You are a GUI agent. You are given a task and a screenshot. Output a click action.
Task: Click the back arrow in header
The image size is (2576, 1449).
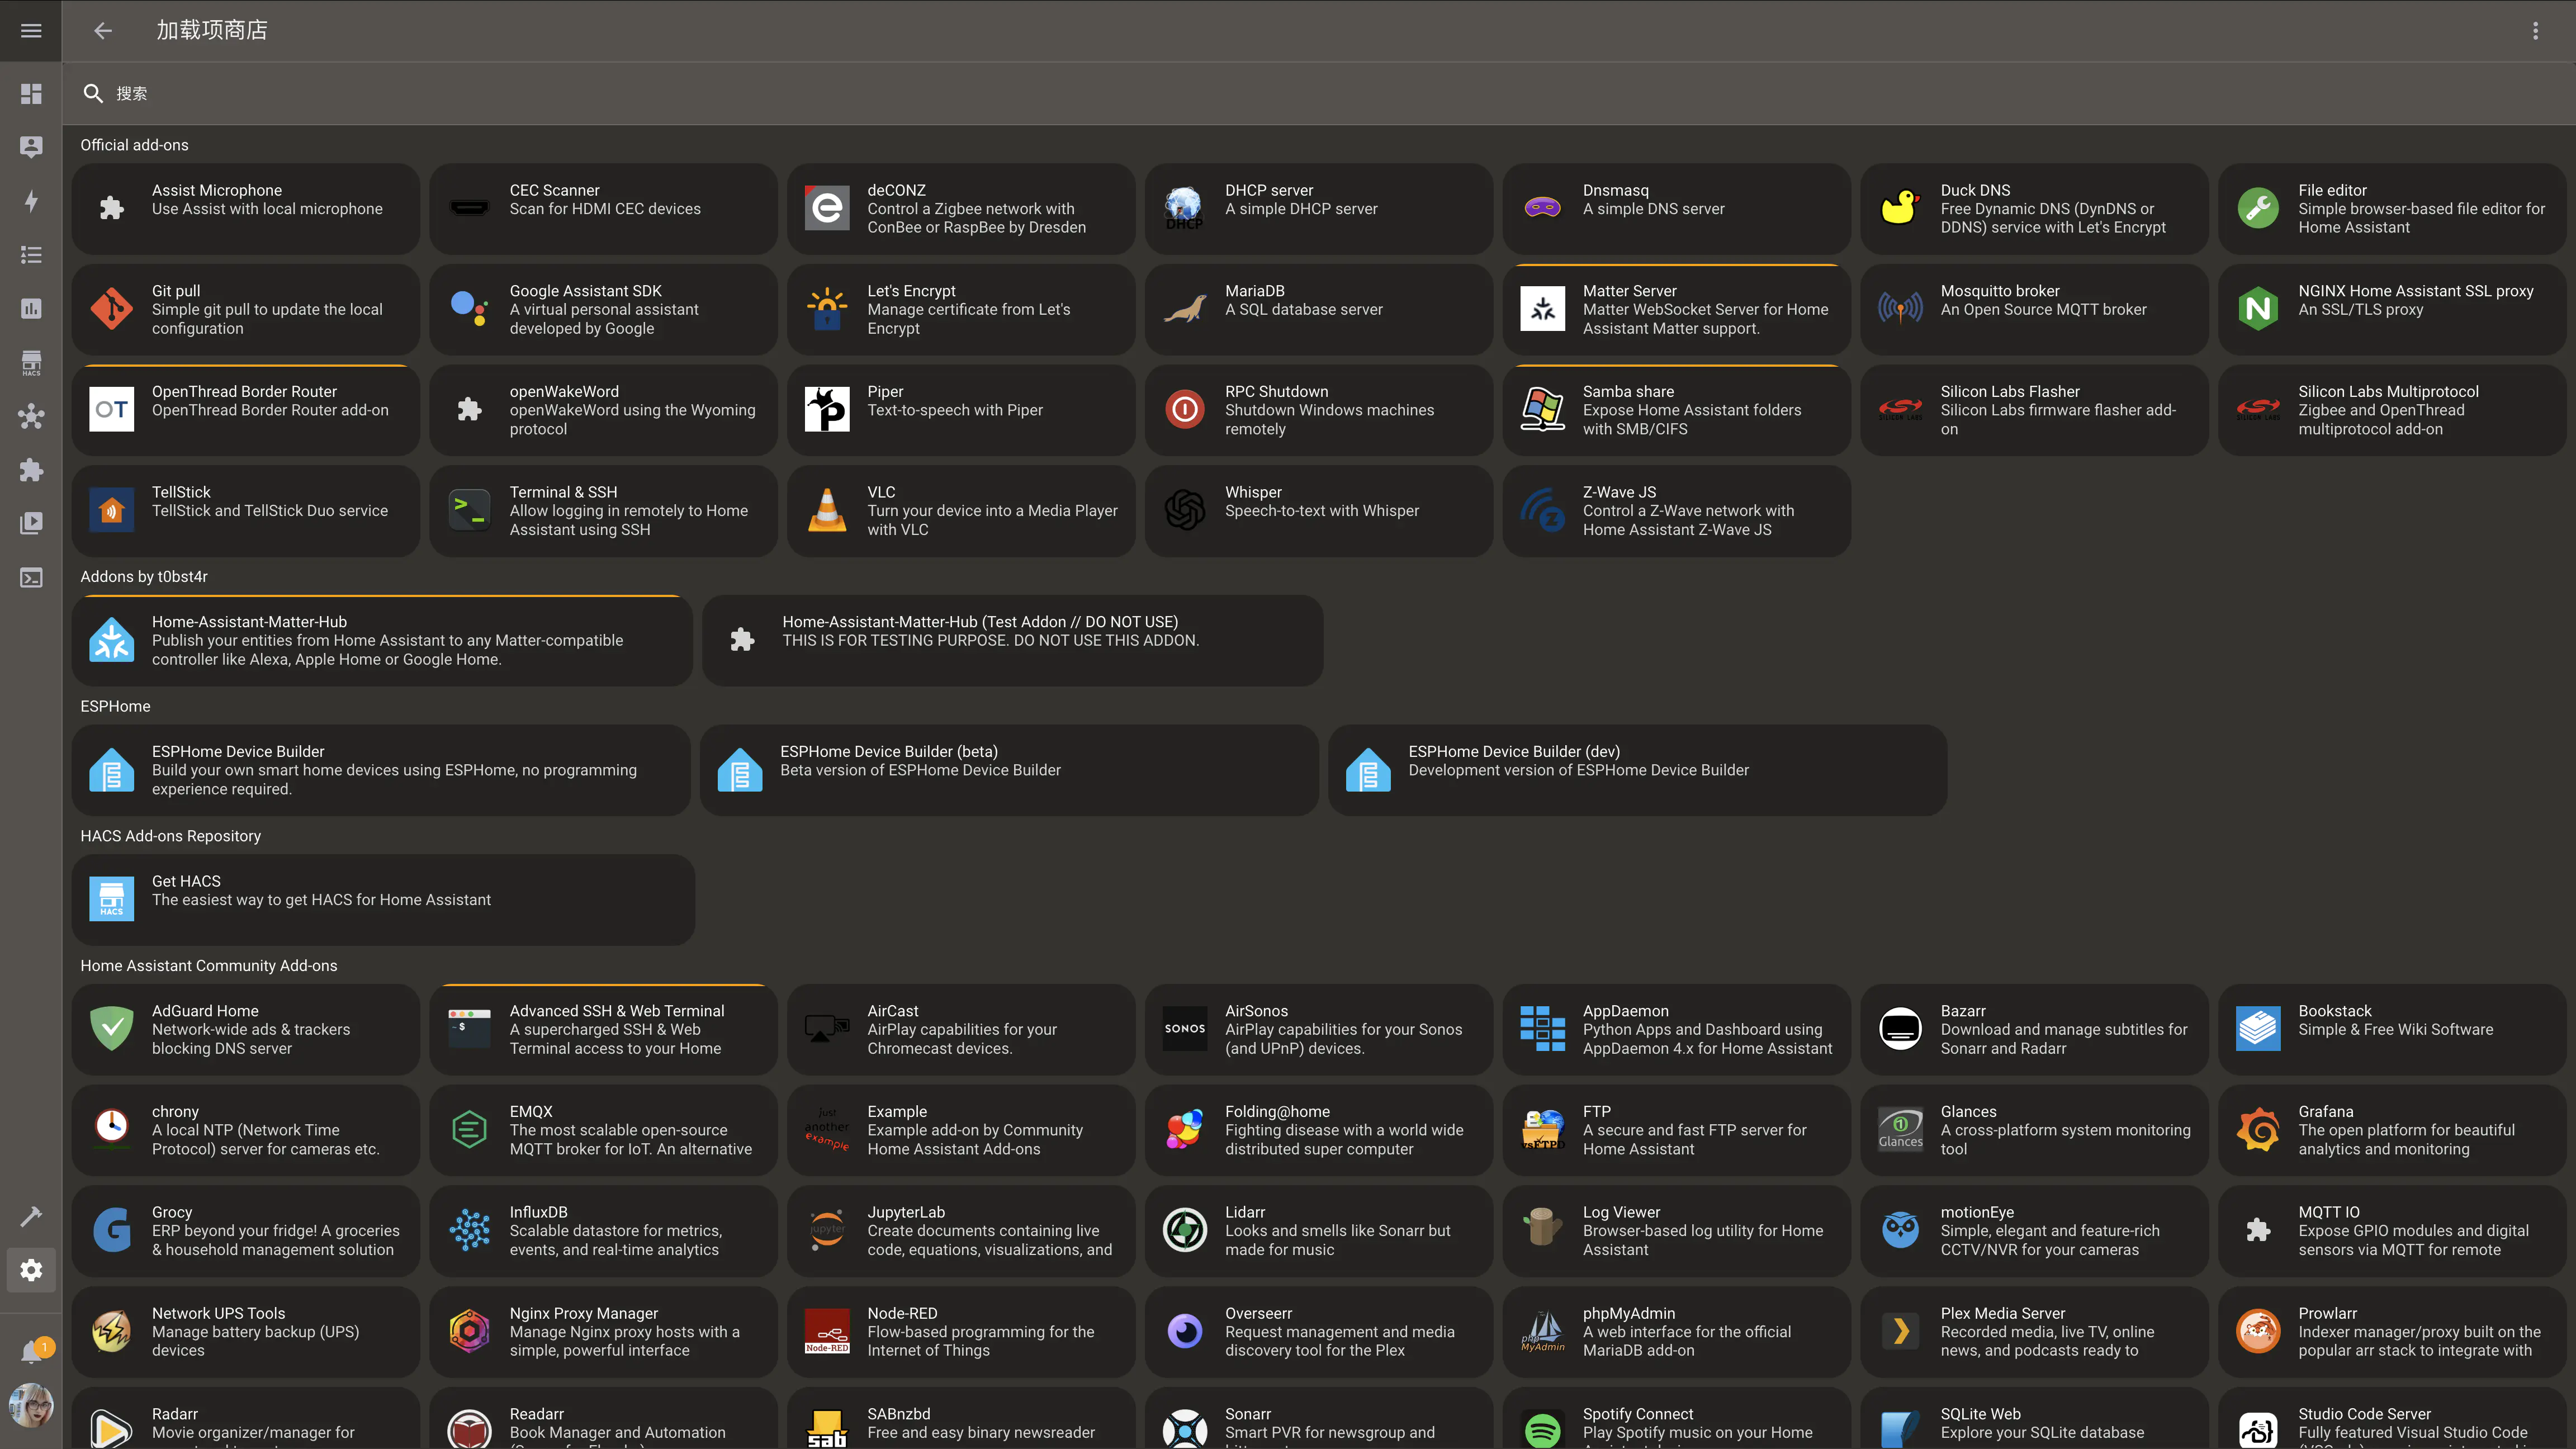coord(103,31)
